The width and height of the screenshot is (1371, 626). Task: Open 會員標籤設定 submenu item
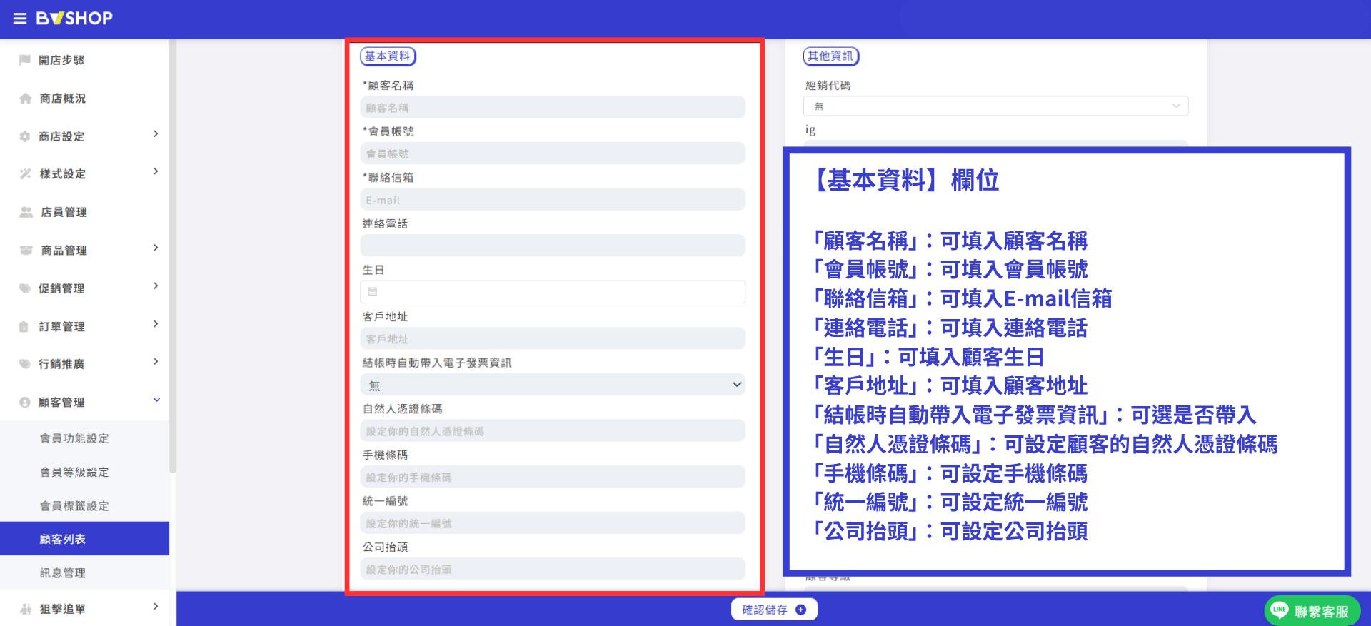click(74, 505)
